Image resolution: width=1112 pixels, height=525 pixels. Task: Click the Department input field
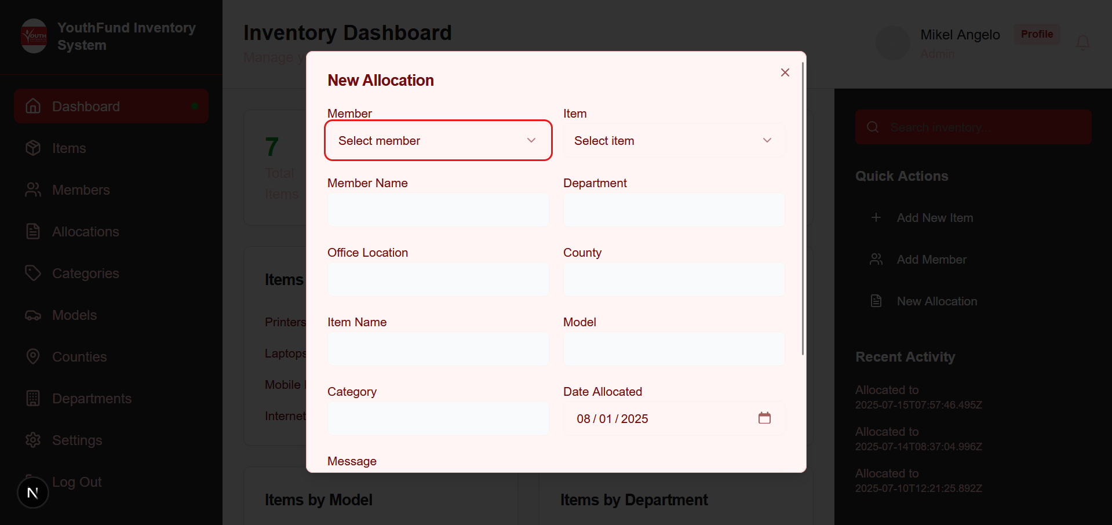pos(674,210)
